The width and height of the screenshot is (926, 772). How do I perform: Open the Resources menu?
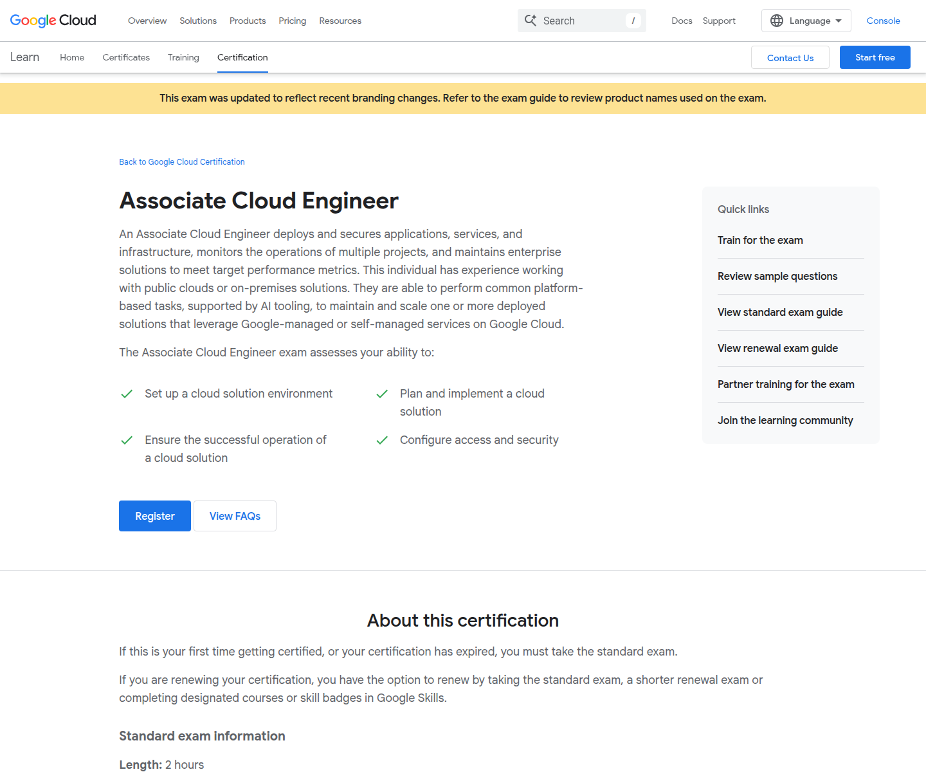340,21
